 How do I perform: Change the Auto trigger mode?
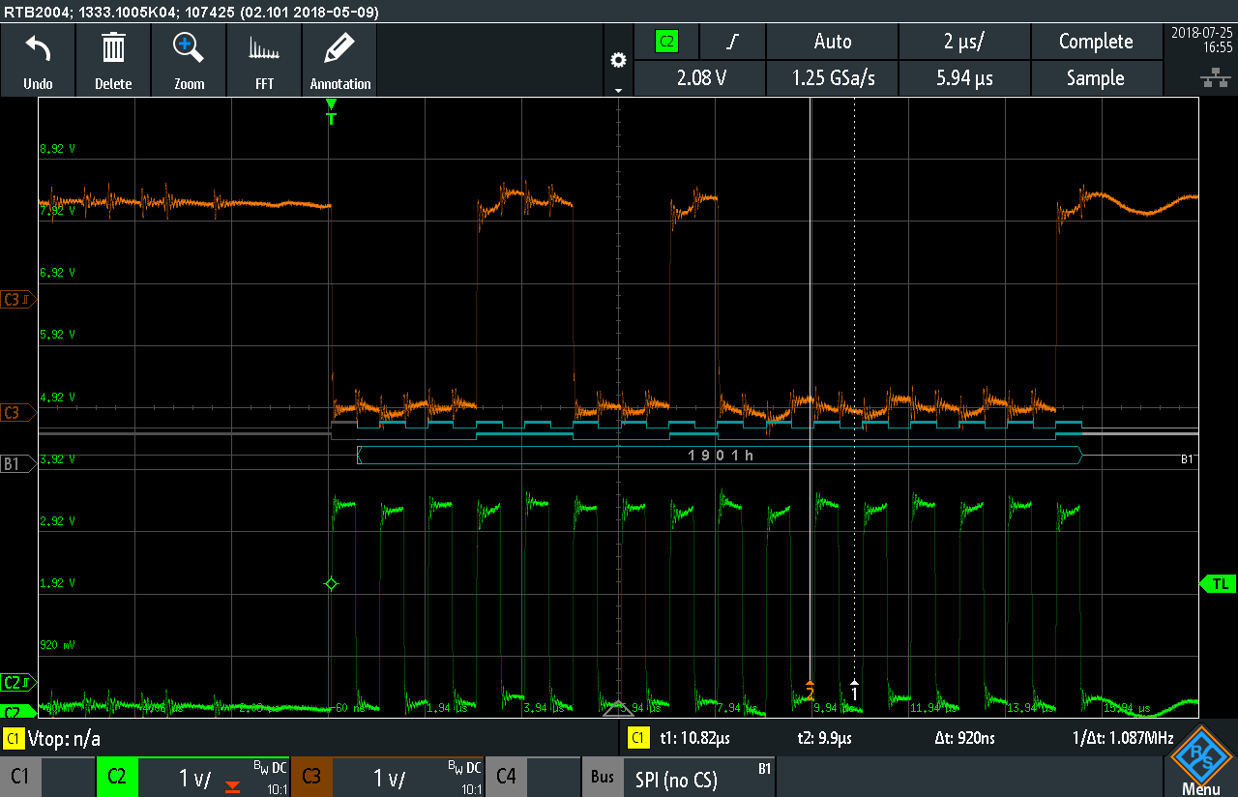click(x=833, y=42)
